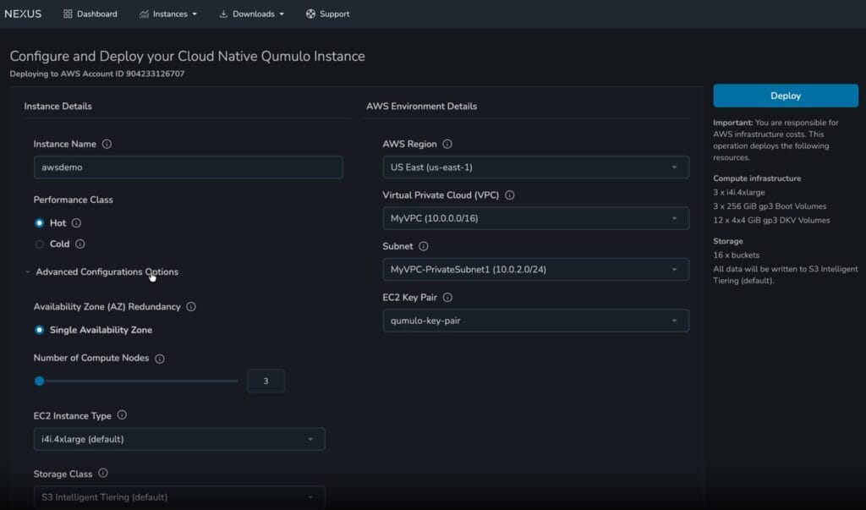
Task: Select the Hot performance class
Action: point(39,223)
